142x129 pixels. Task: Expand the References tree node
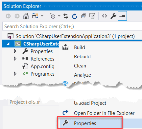(15, 59)
